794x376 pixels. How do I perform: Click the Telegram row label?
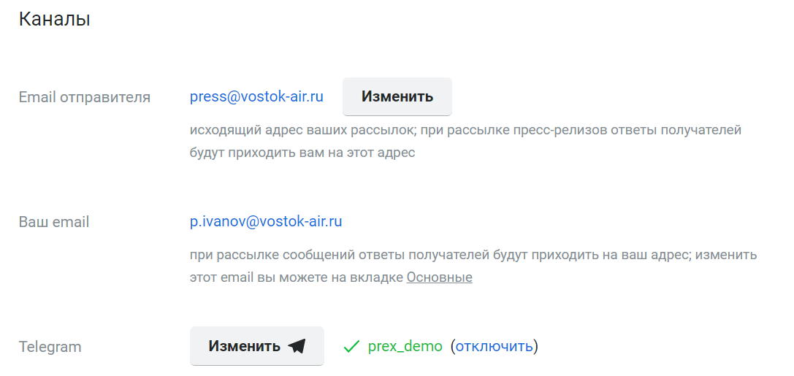click(x=50, y=347)
